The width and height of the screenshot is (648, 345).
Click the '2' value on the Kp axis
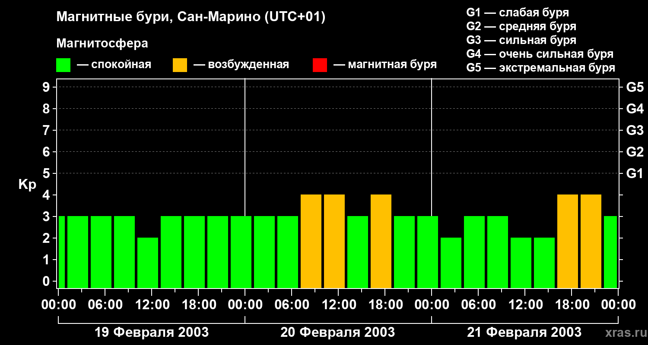click(47, 238)
